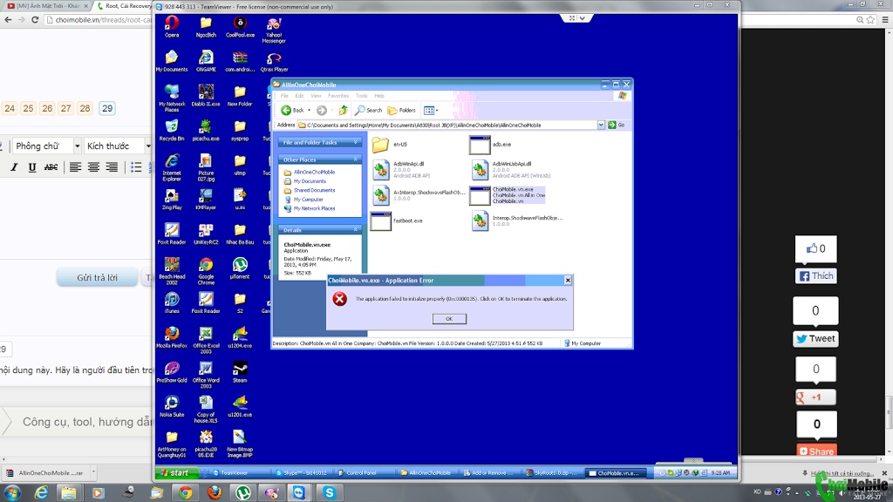The width and height of the screenshot is (893, 502).
Task: Open the Explorer View menu
Action: pos(316,96)
